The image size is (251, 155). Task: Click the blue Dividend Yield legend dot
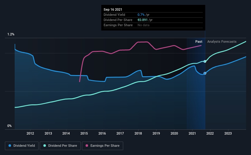[x=10, y=146]
